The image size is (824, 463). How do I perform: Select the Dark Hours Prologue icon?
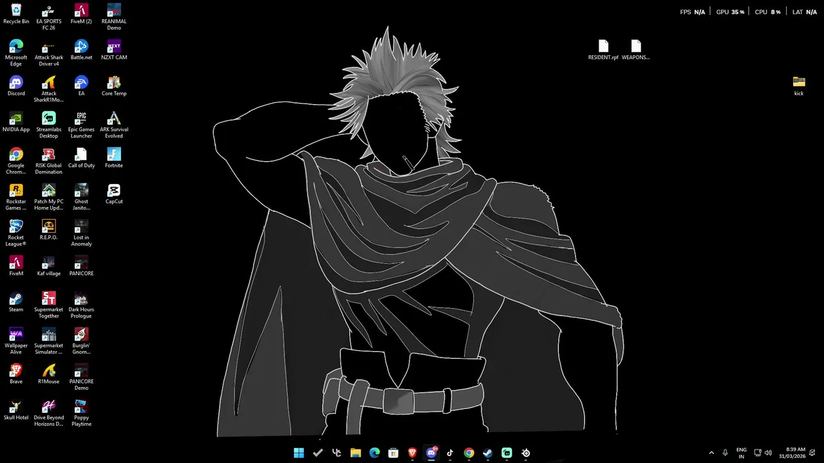point(81,305)
